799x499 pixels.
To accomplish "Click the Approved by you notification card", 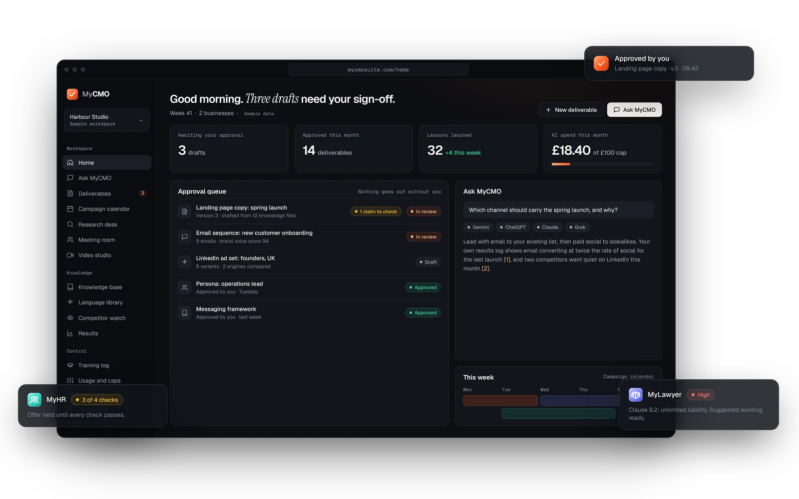I will tap(669, 63).
